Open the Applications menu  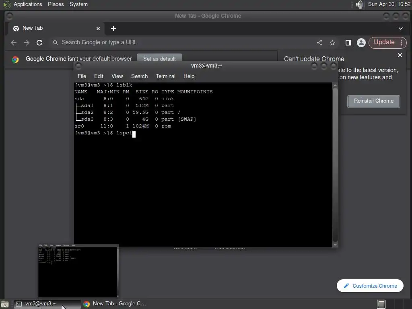[28, 4]
